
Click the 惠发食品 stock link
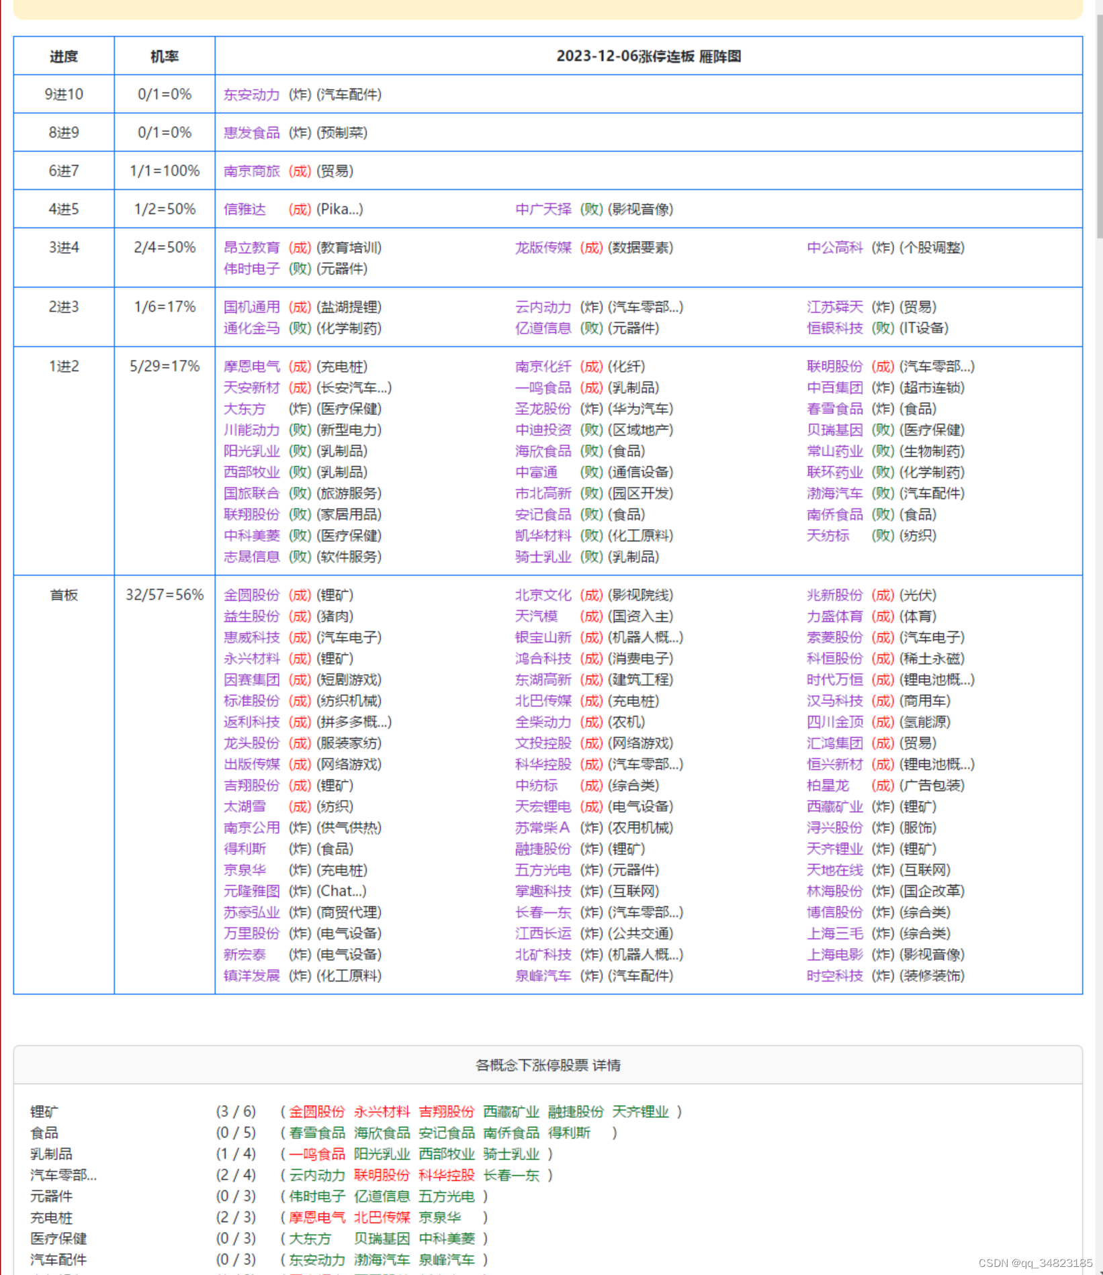(252, 133)
